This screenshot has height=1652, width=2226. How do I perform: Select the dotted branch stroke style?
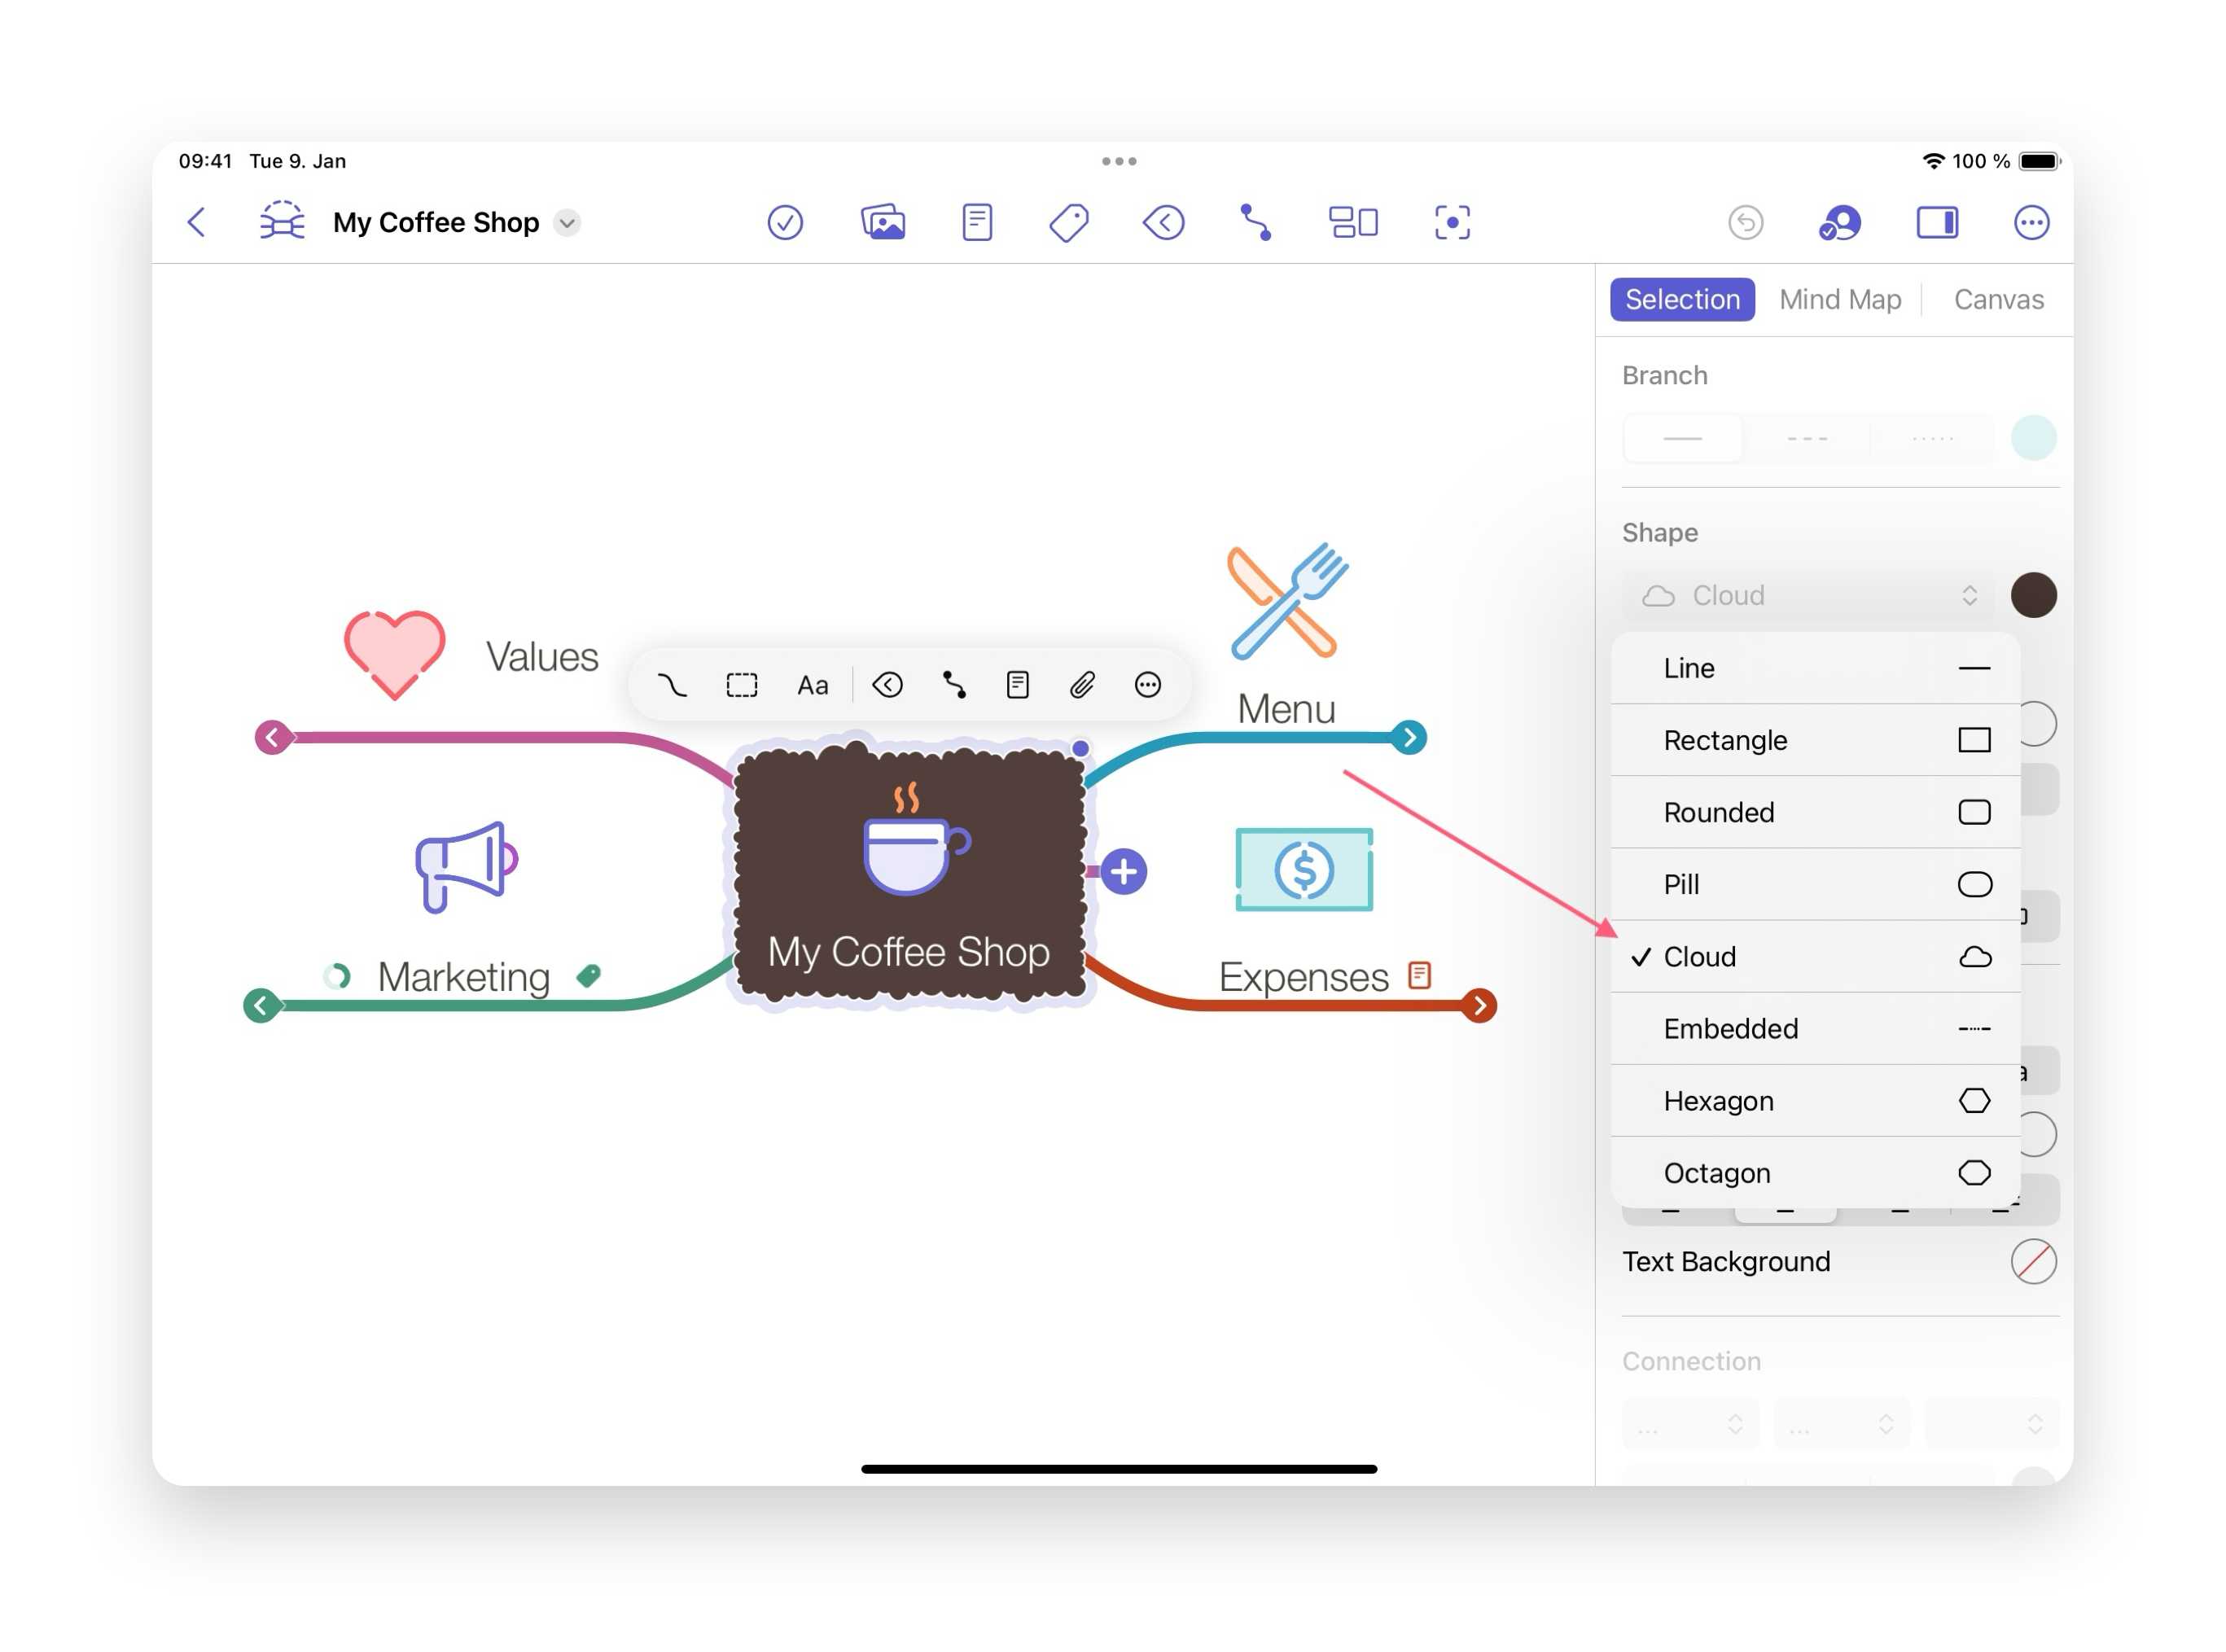click(x=1930, y=438)
